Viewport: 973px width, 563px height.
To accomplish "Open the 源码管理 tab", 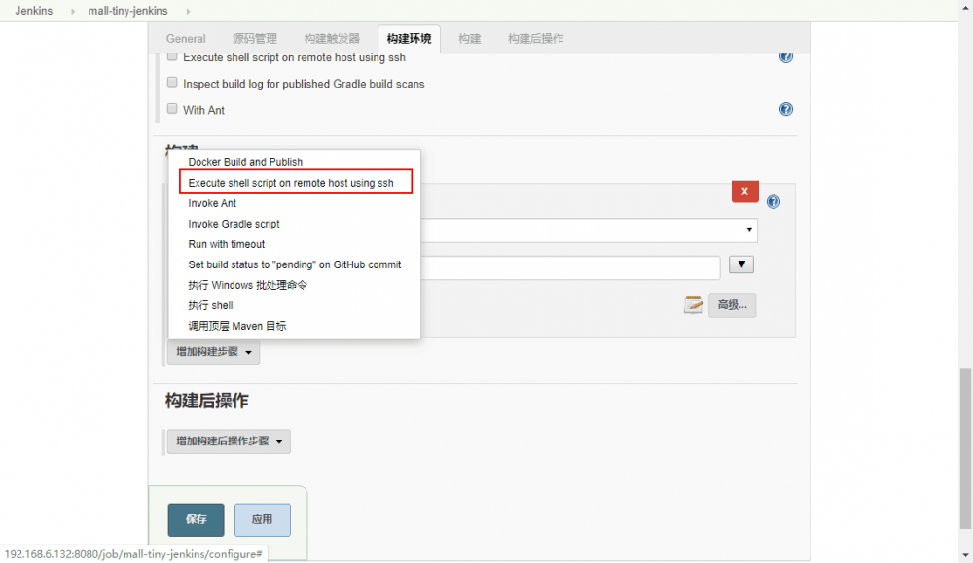I will (255, 39).
